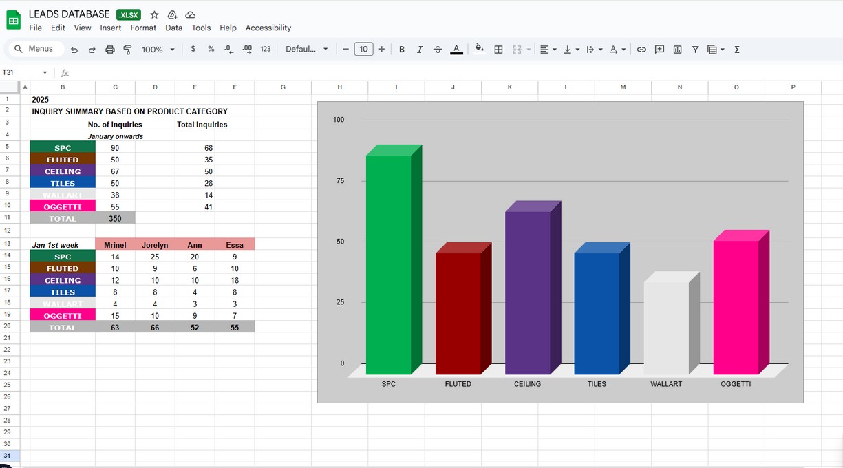Viewport: 843px width, 468px height.
Task: Open filter views dropdown
Action: tap(716, 50)
